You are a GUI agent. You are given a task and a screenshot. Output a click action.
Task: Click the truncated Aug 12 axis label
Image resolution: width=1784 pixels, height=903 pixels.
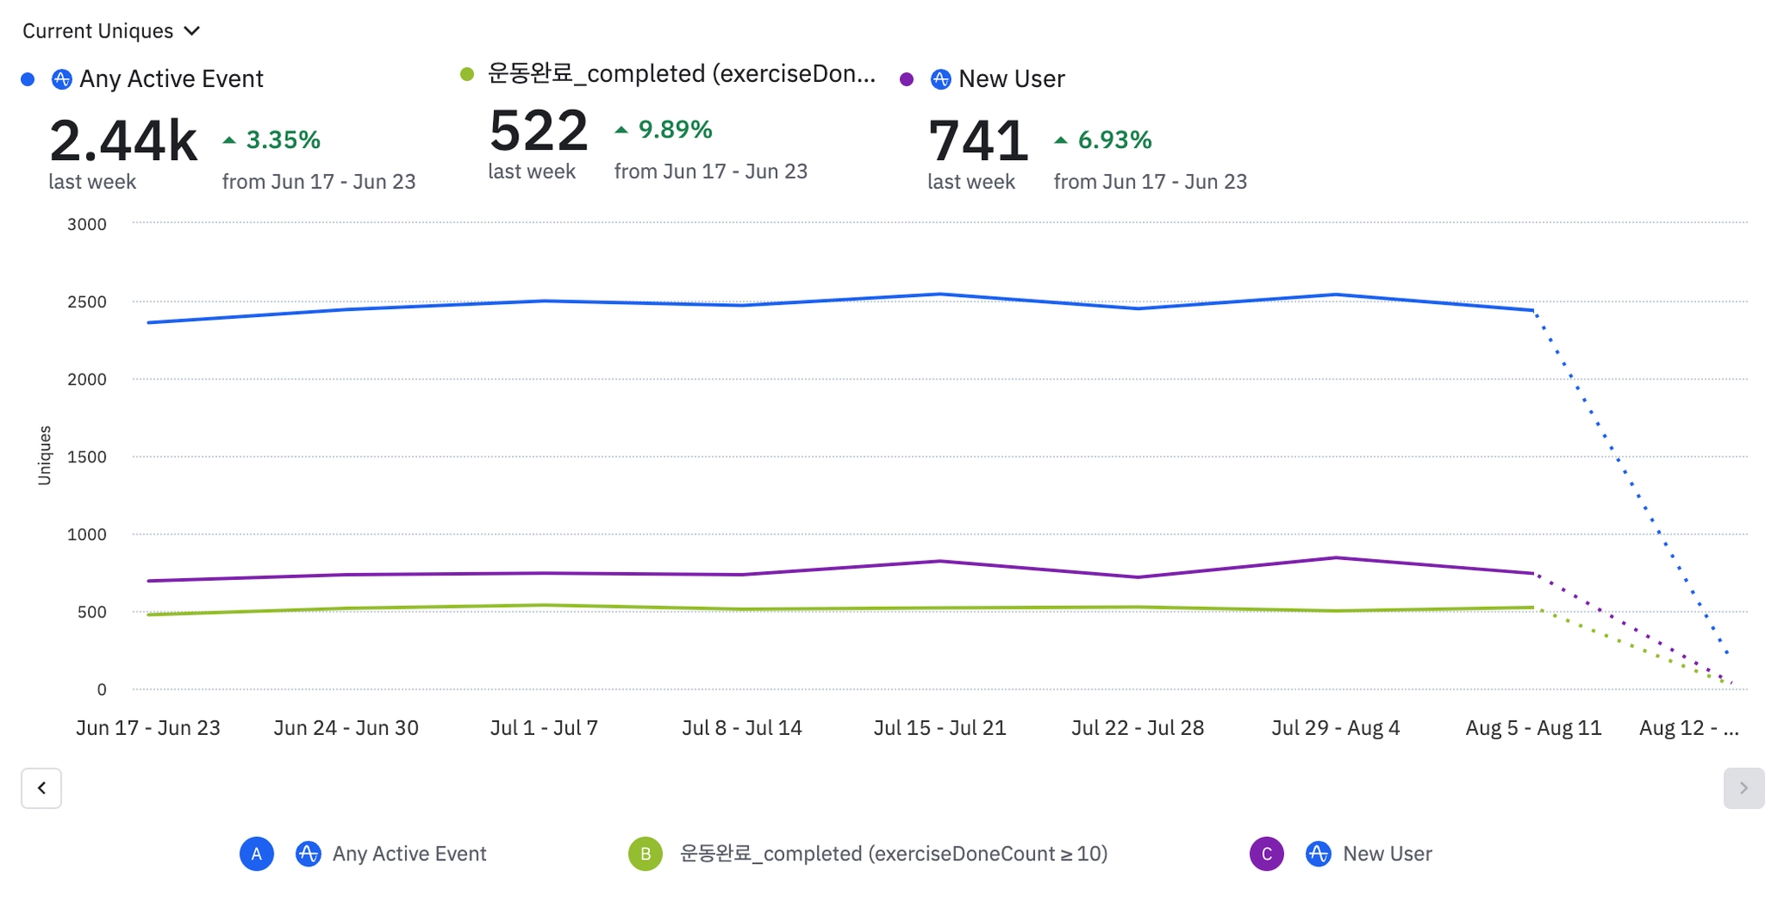click(1689, 728)
